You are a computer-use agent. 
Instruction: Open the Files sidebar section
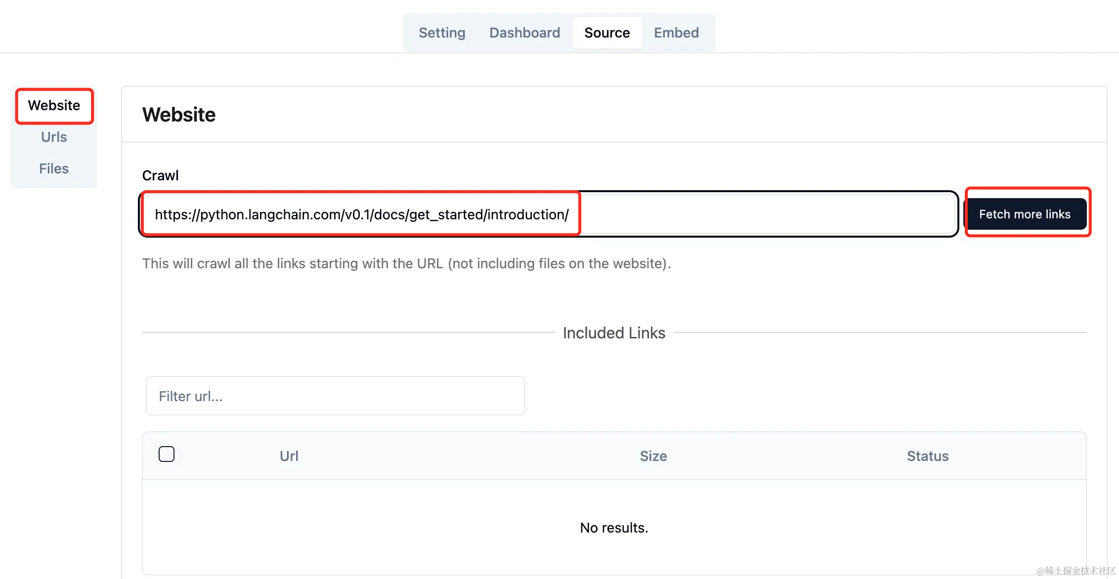(x=54, y=168)
